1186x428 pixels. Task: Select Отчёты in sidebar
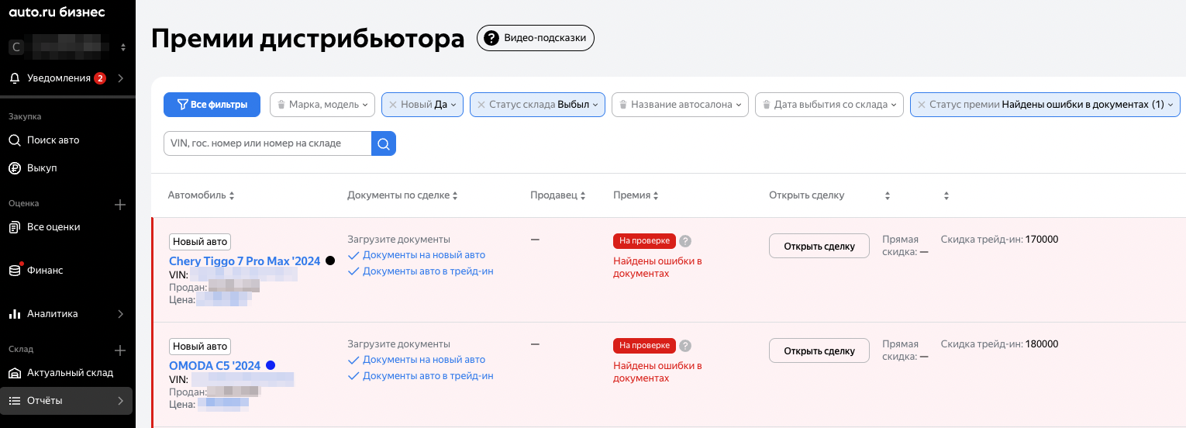(x=67, y=401)
